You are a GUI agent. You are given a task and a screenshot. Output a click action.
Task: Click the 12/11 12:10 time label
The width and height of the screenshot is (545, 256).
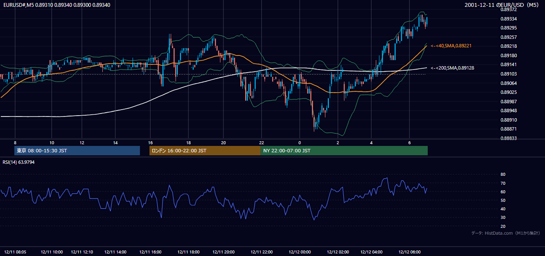pyautogui.click(x=82, y=252)
